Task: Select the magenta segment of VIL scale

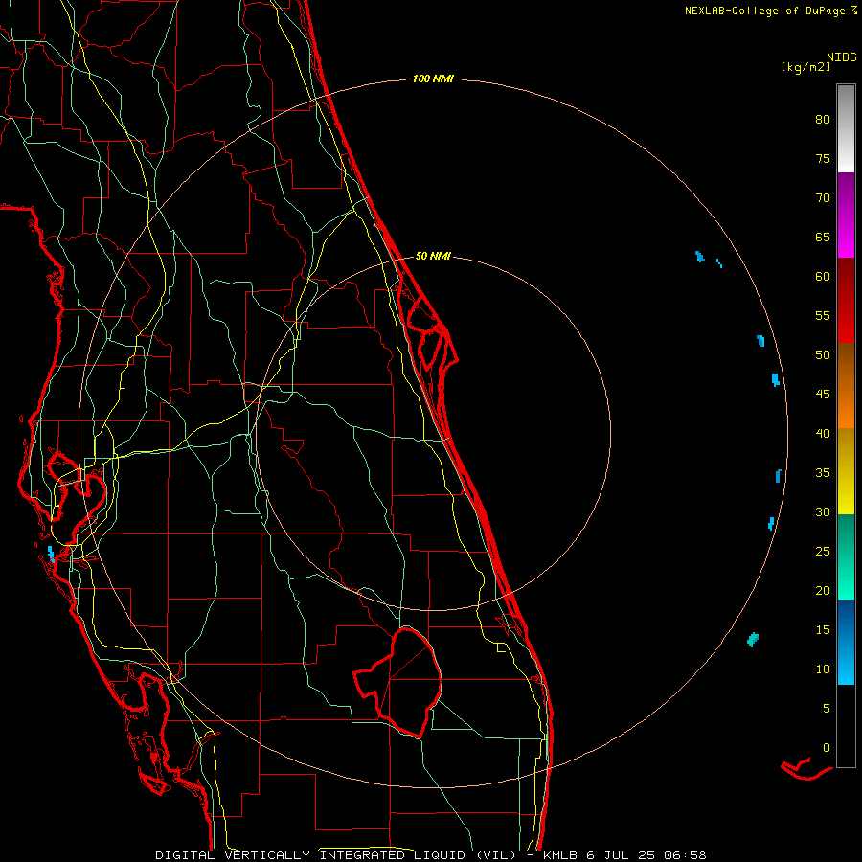Action: [x=846, y=215]
